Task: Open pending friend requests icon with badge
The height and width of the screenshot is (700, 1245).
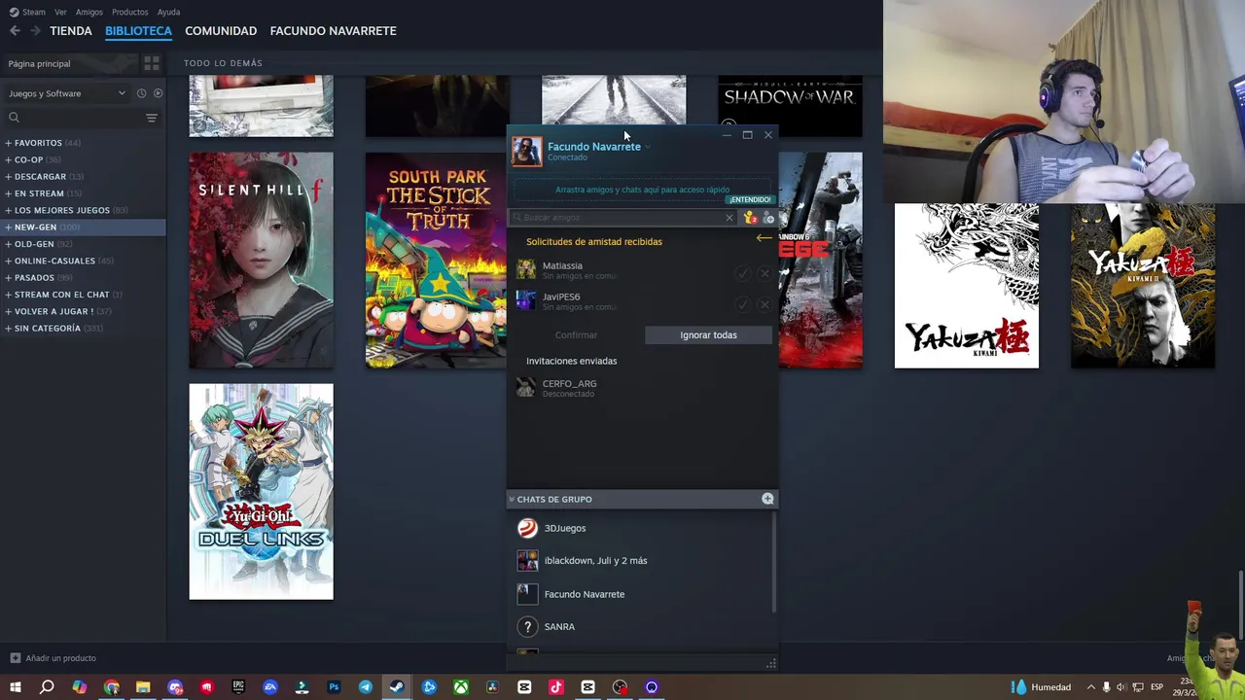Action: pyautogui.click(x=750, y=218)
